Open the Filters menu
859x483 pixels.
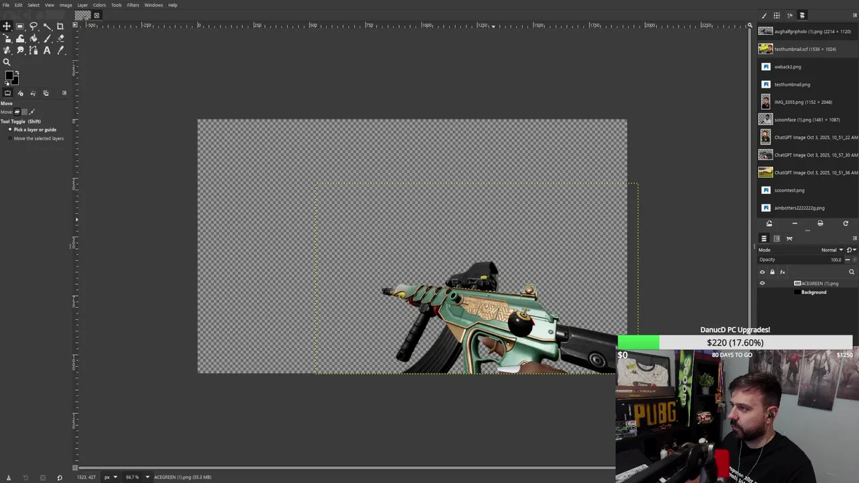click(133, 5)
